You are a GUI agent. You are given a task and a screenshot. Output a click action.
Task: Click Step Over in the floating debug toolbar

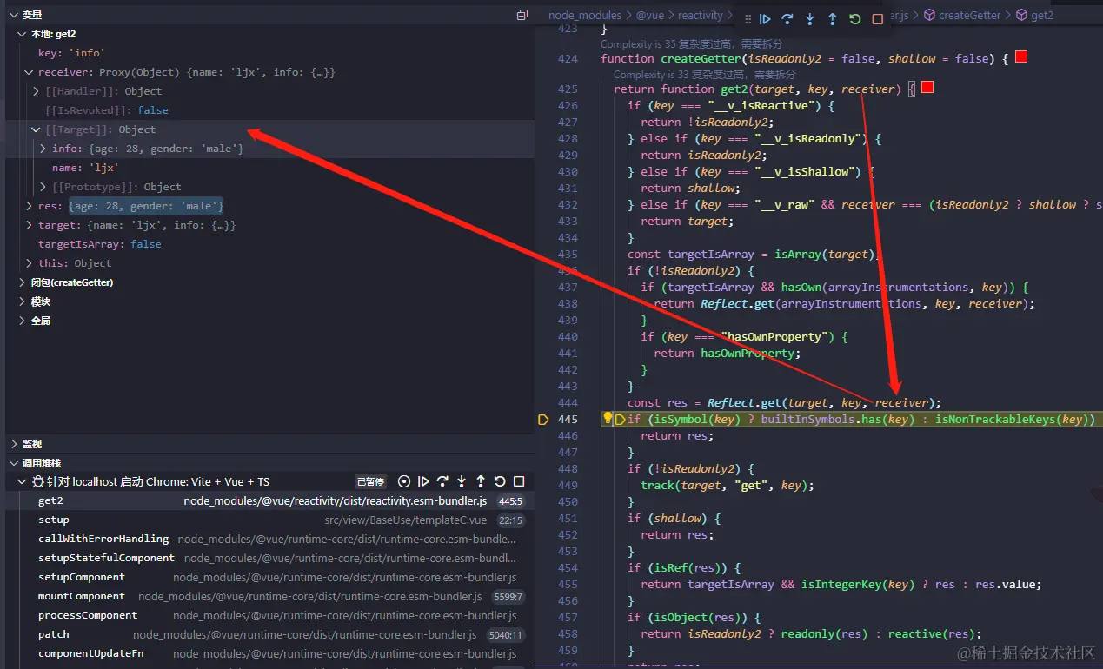[x=787, y=19]
